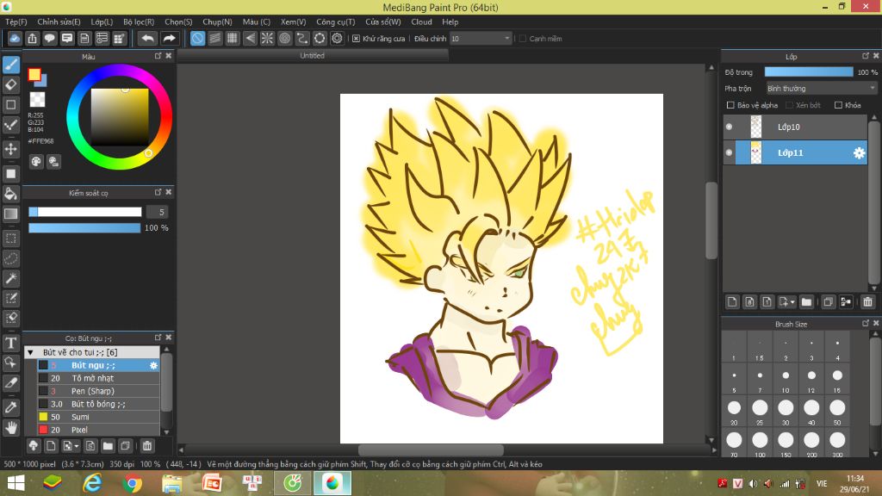Choose brush size 300

click(x=837, y=443)
